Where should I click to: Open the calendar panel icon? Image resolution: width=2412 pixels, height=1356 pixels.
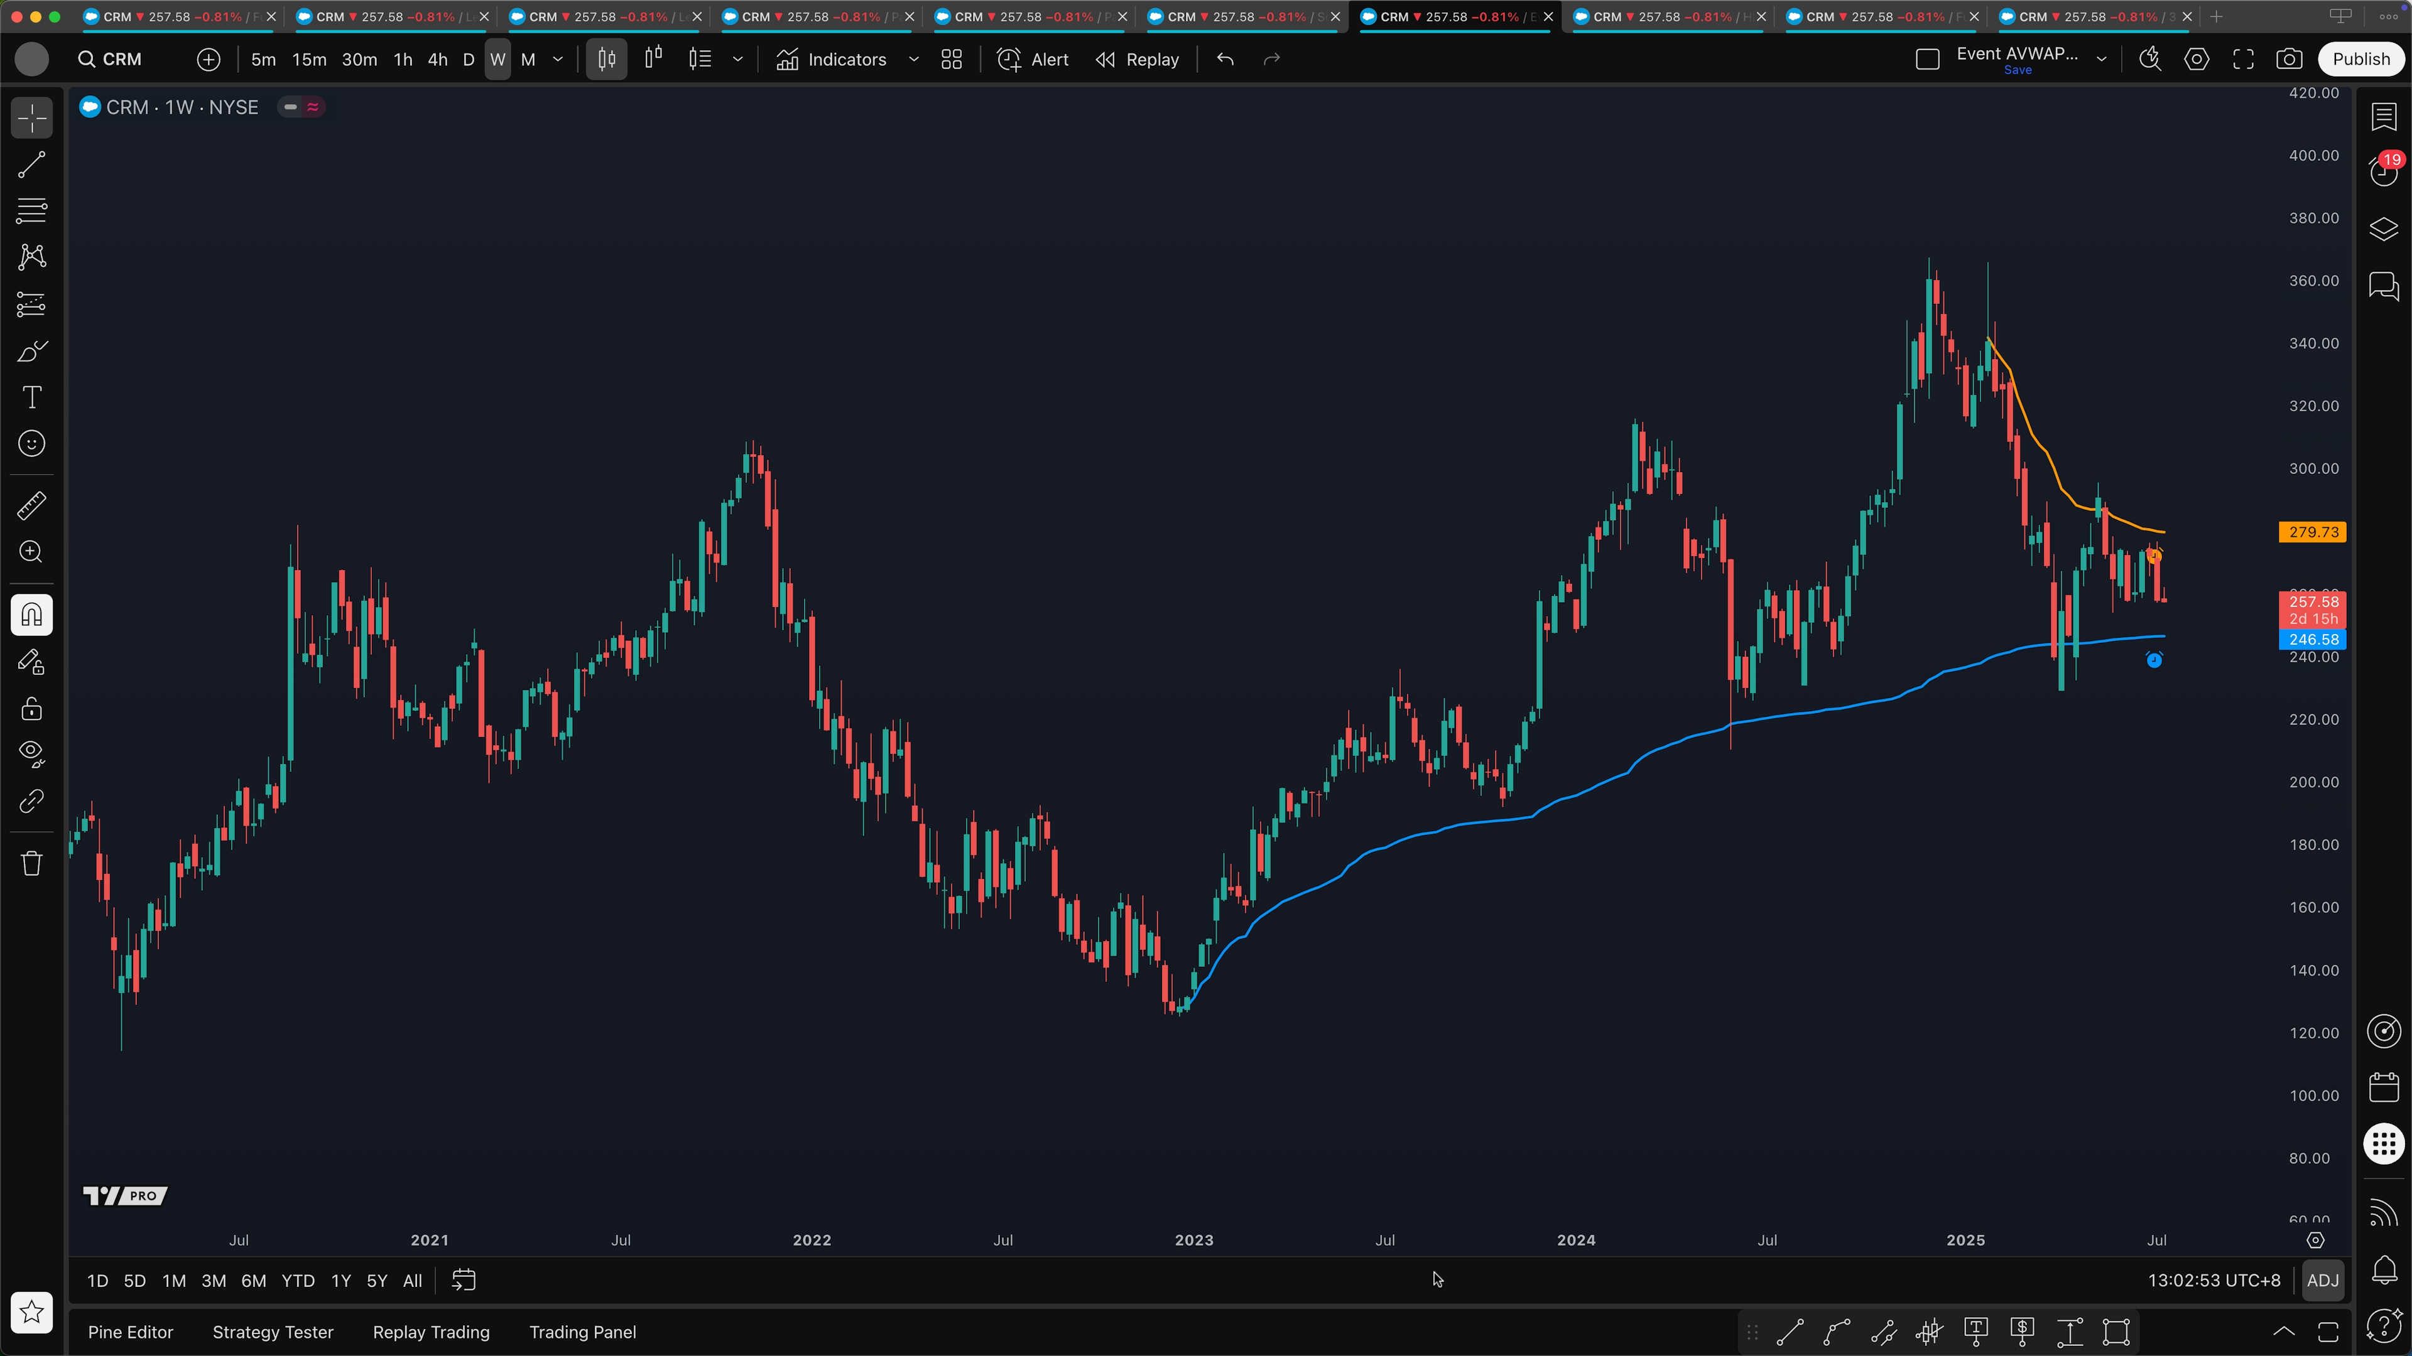tap(2384, 1087)
